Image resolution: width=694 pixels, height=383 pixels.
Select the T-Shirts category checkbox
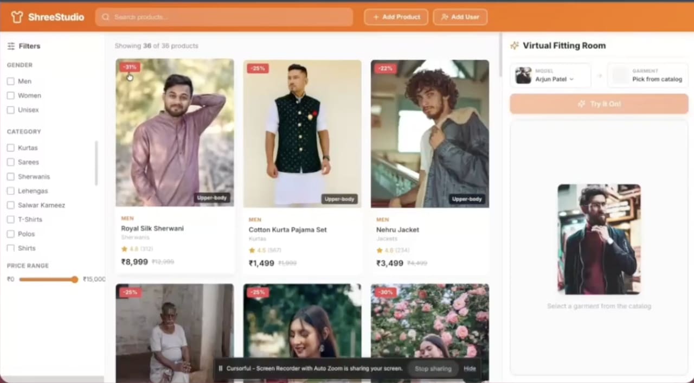(11, 220)
